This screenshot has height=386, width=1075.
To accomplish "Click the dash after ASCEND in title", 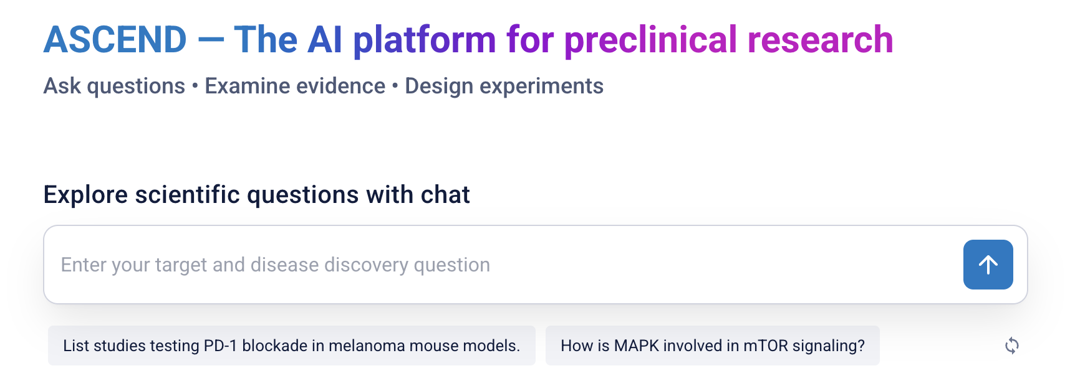I will point(211,40).
